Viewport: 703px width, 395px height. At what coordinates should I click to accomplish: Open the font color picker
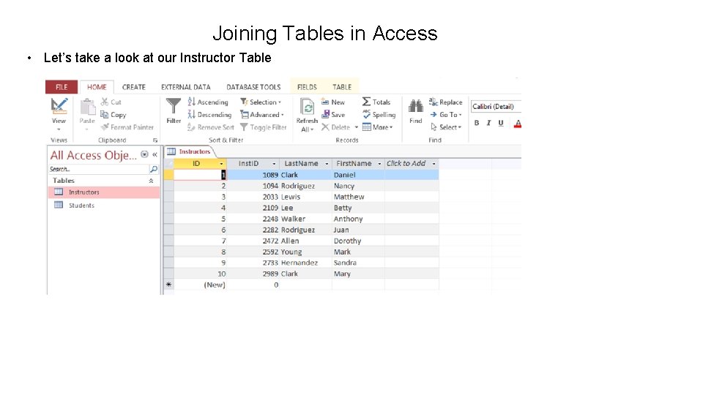pyautogui.click(x=518, y=123)
